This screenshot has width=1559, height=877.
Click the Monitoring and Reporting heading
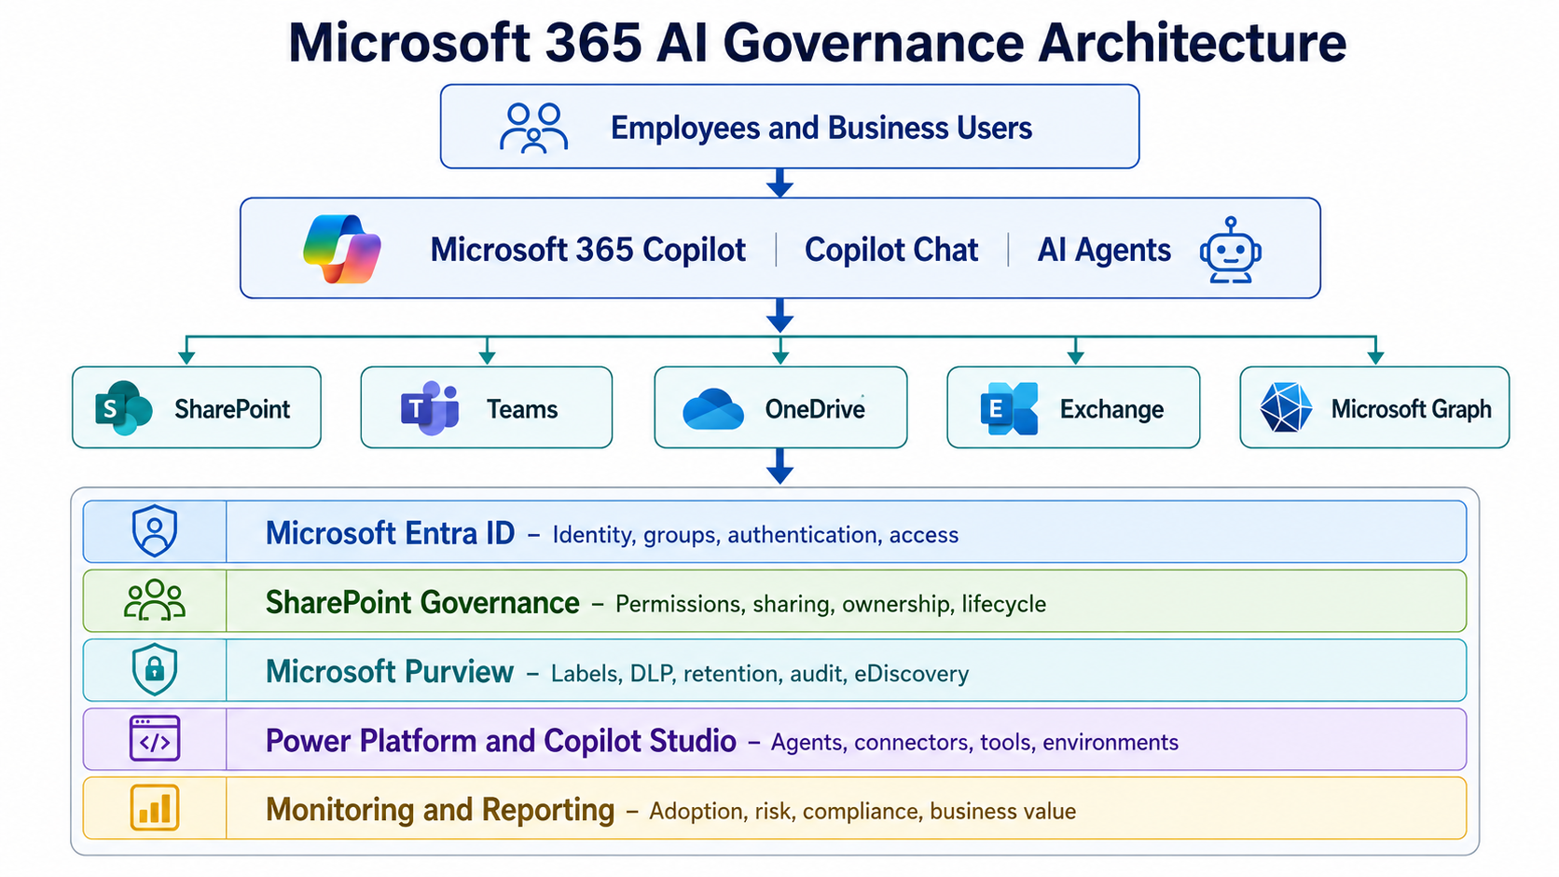[440, 810]
